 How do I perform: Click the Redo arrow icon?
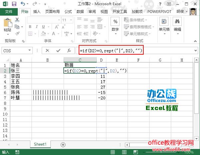[x=35, y=4]
